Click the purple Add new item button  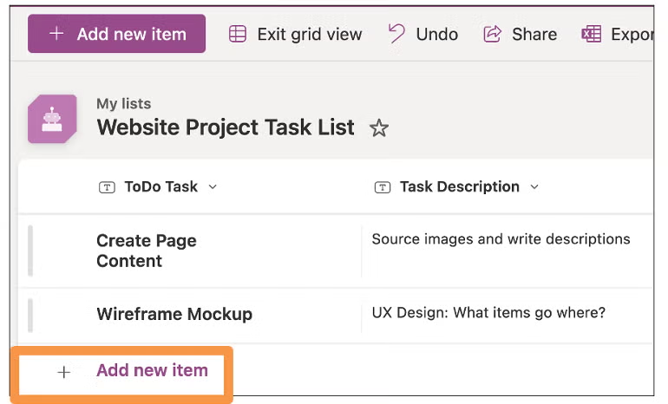pyautogui.click(x=116, y=34)
